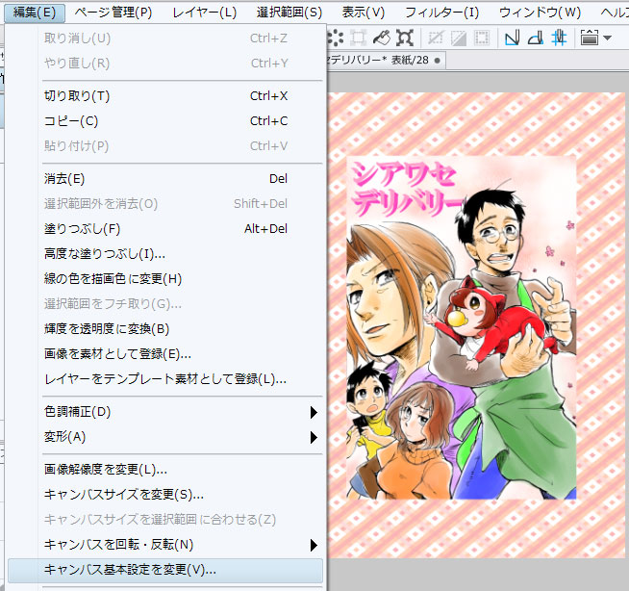Select キャンバスサイズを変更(S)... entry
Viewport: 629px width, 591px height.
point(165,494)
